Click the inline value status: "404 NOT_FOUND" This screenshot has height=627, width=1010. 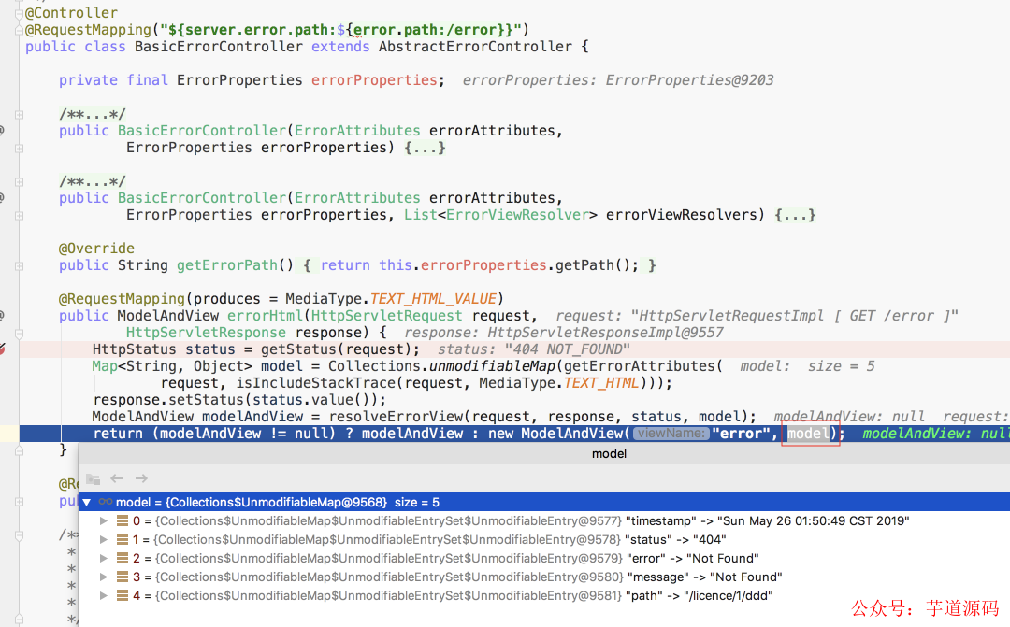coord(533,349)
